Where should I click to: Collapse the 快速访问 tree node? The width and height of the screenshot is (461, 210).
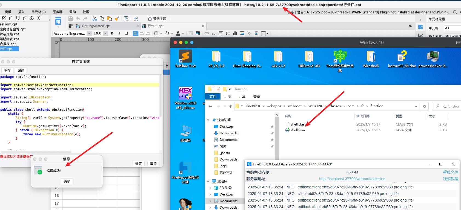pos(208,120)
